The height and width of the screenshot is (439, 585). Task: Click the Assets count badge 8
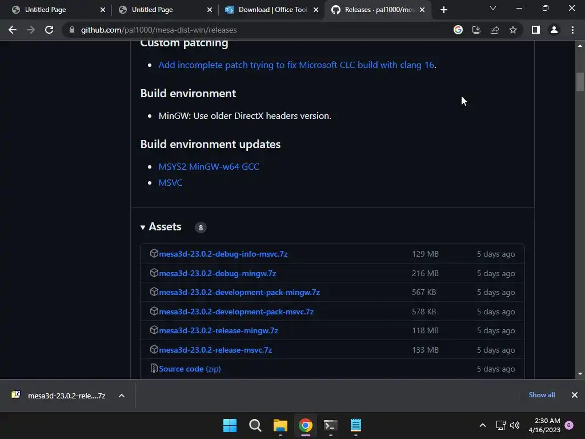coord(201,228)
